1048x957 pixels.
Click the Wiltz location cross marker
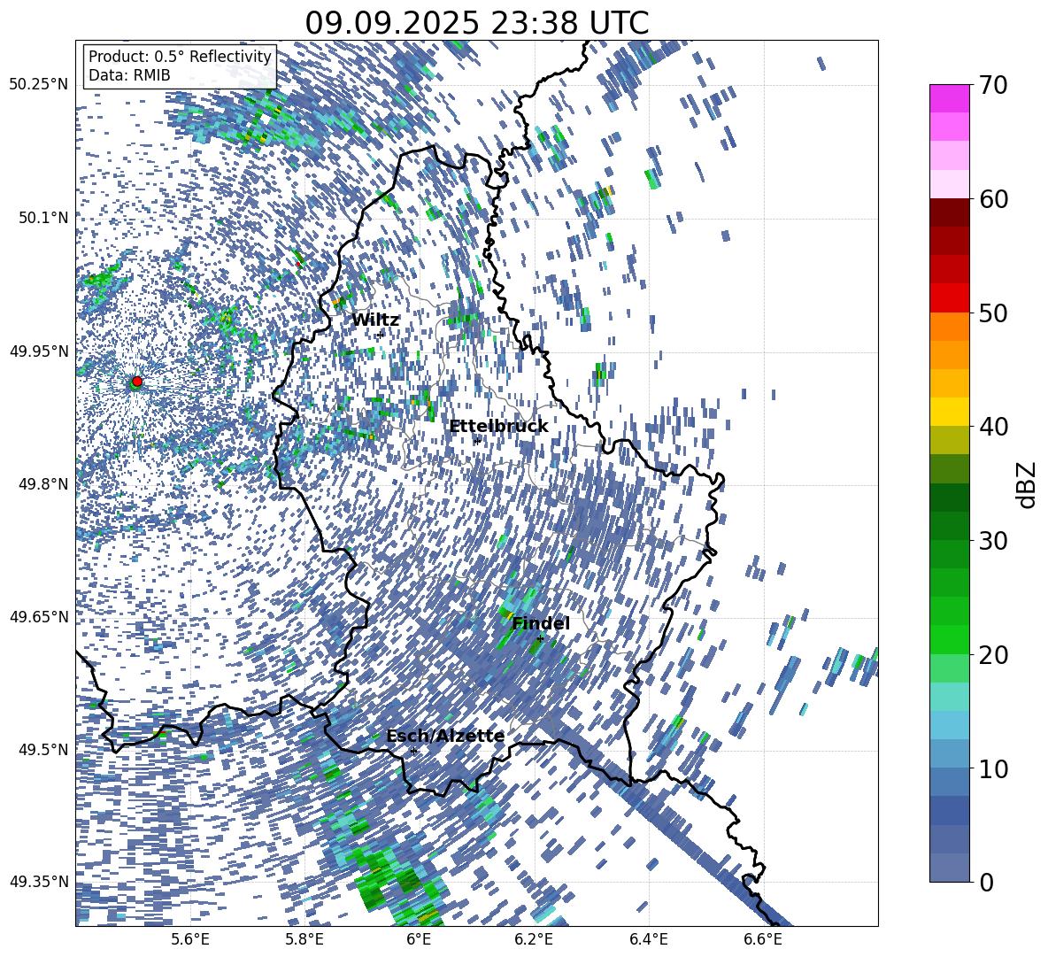pyautogui.click(x=380, y=335)
